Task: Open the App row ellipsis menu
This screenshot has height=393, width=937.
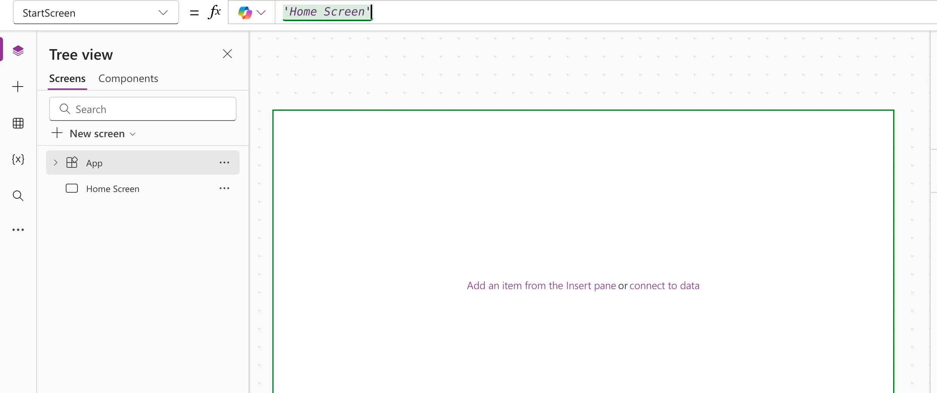Action: coord(224,162)
